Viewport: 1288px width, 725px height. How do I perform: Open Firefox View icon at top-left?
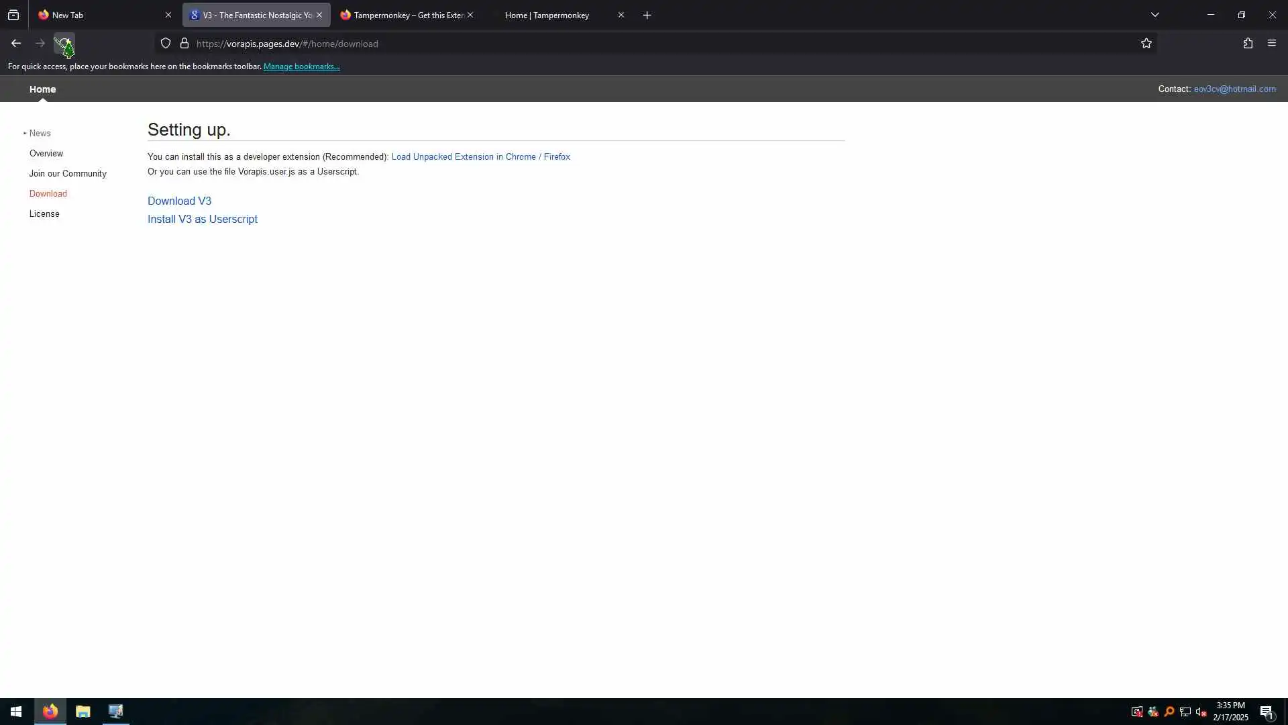(13, 15)
